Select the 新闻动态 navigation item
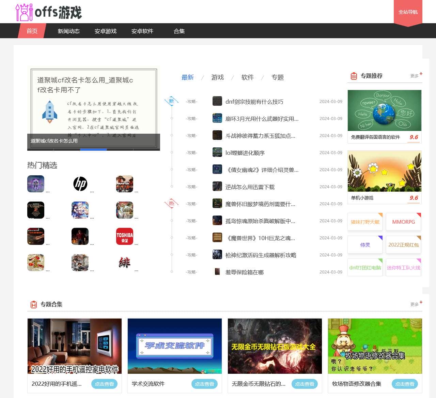The height and width of the screenshot is (398, 436). click(x=68, y=31)
